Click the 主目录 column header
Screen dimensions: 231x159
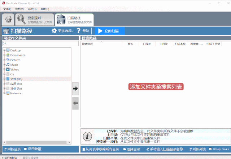click(164, 44)
